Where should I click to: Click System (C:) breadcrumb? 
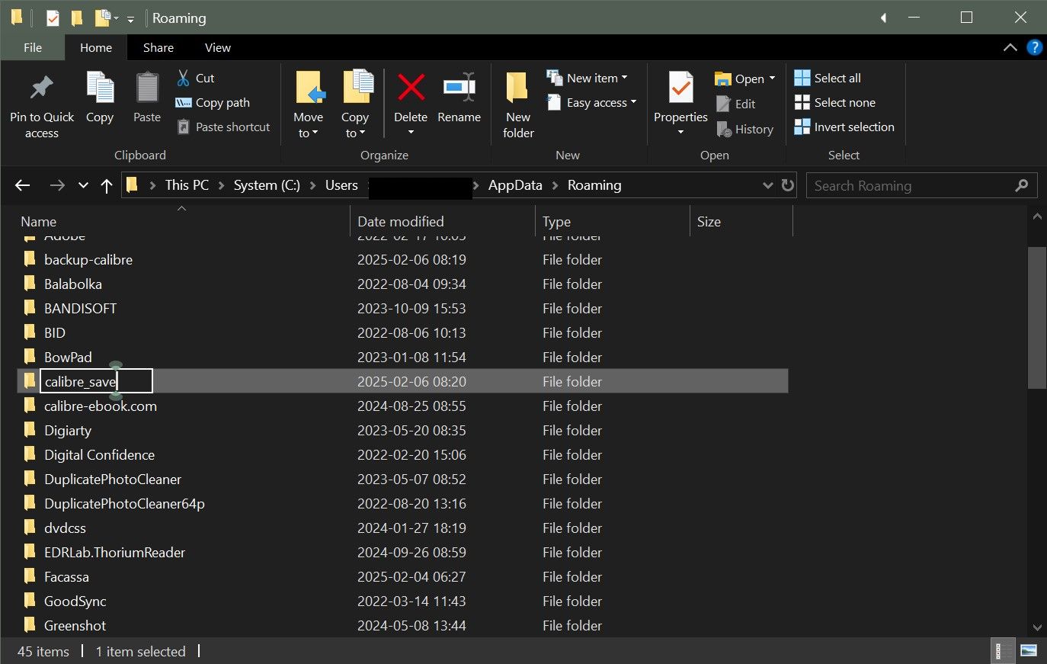(x=267, y=185)
